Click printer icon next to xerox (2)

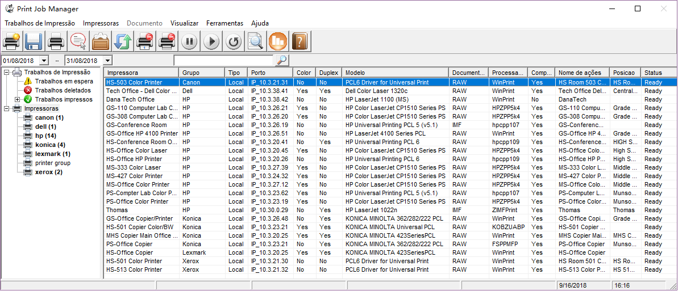click(x=28, y=172)
